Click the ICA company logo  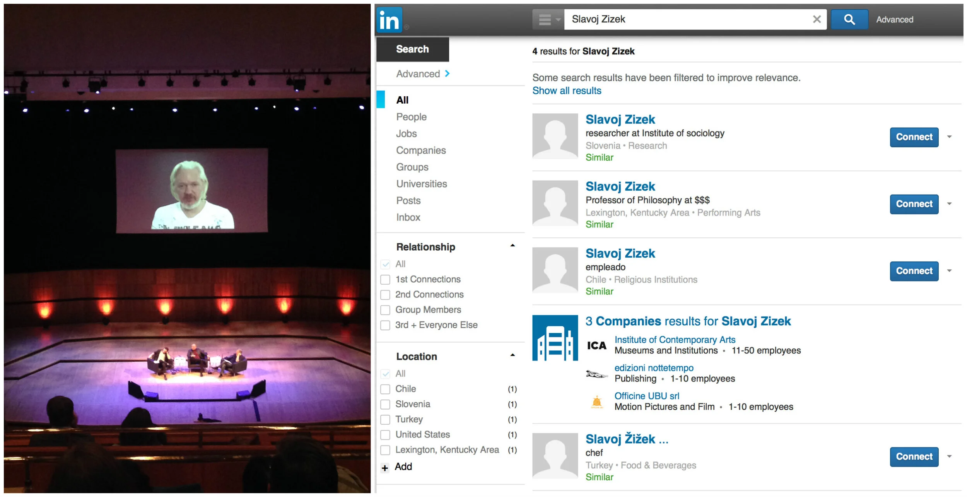click(596, 346)
